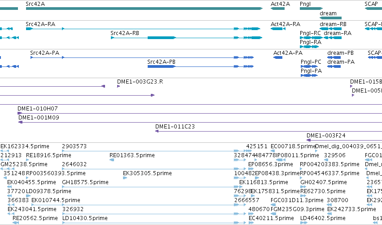Click the Act42A gene label

[x=280, y=4]
